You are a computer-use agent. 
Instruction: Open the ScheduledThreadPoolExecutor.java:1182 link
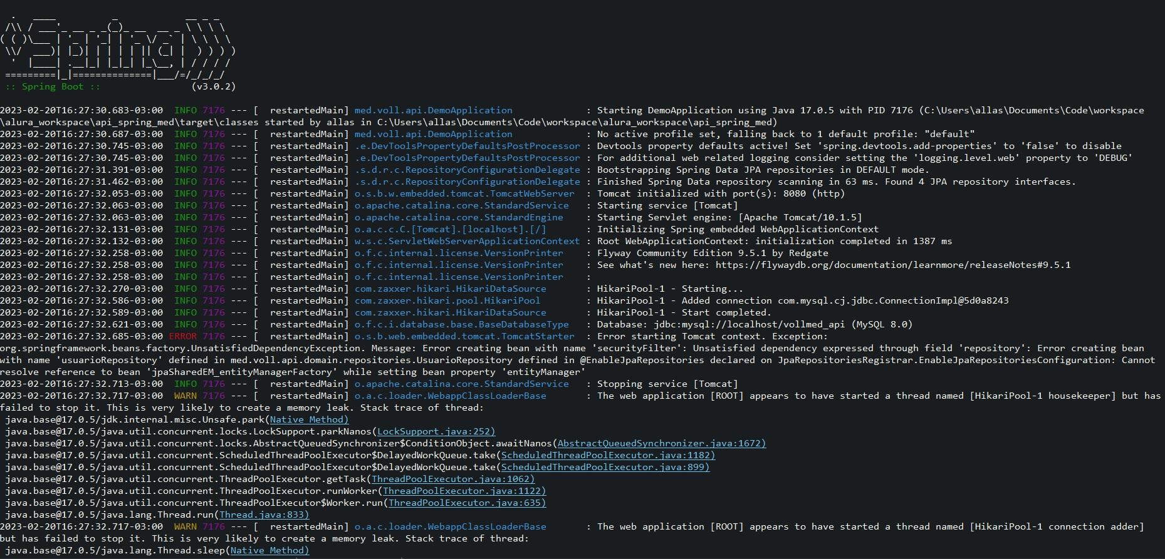click(608, 455)
